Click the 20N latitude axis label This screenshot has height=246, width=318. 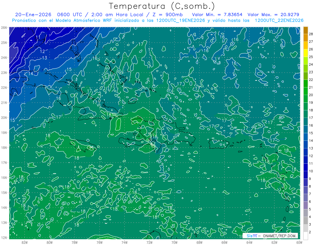(x=4, y=117)
